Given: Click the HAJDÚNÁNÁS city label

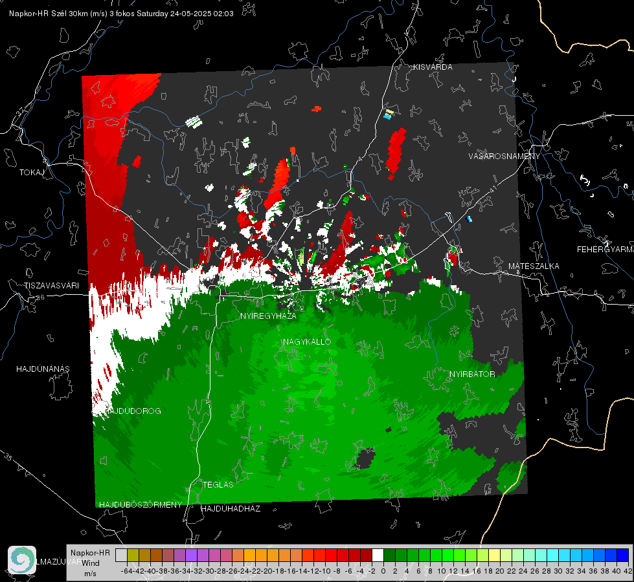Looking at the screenshot, I should (43, 369).
